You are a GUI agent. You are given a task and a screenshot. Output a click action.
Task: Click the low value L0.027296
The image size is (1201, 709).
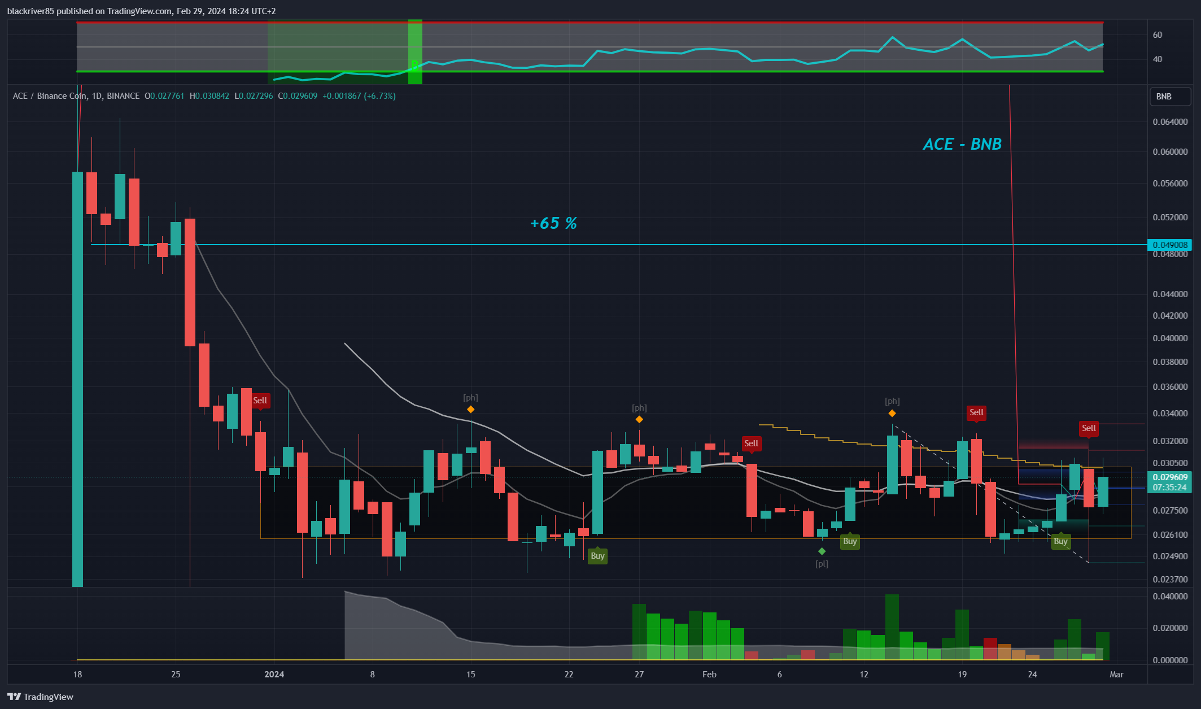[x=254, y=96]
